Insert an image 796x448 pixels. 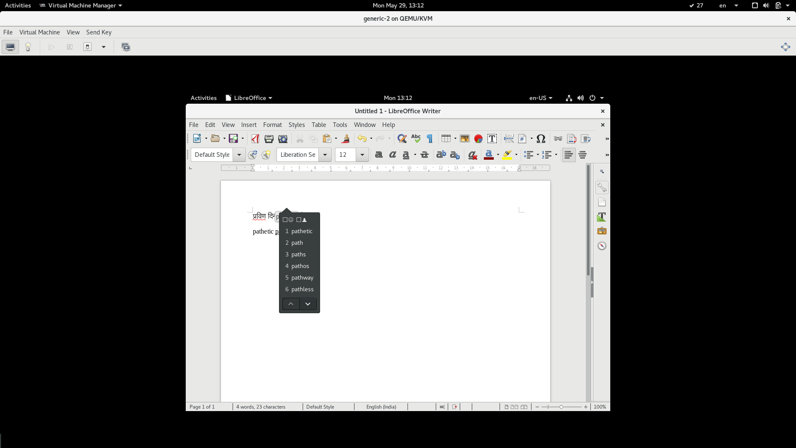point(464,139)
